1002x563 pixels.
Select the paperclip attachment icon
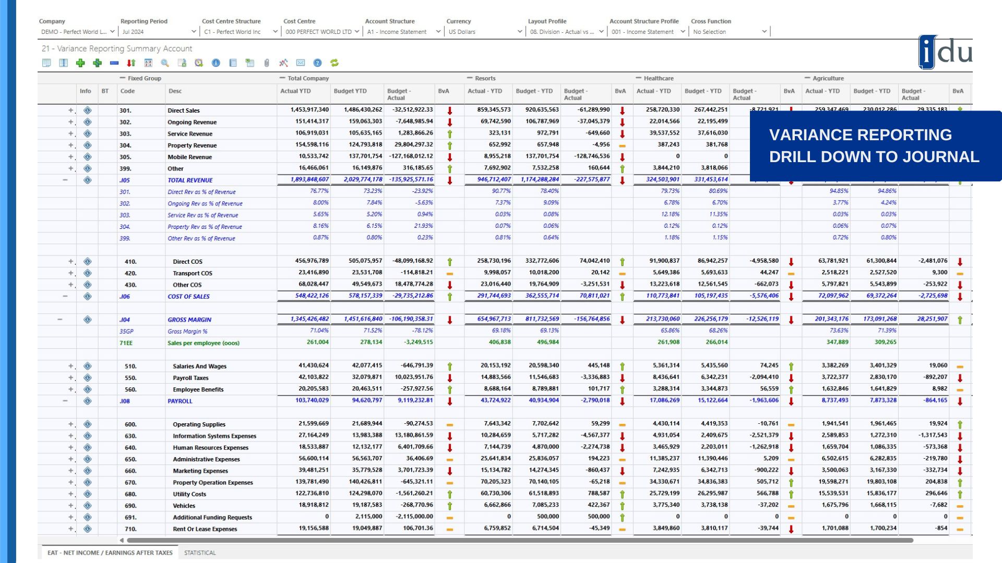click(x=267, y=63)
